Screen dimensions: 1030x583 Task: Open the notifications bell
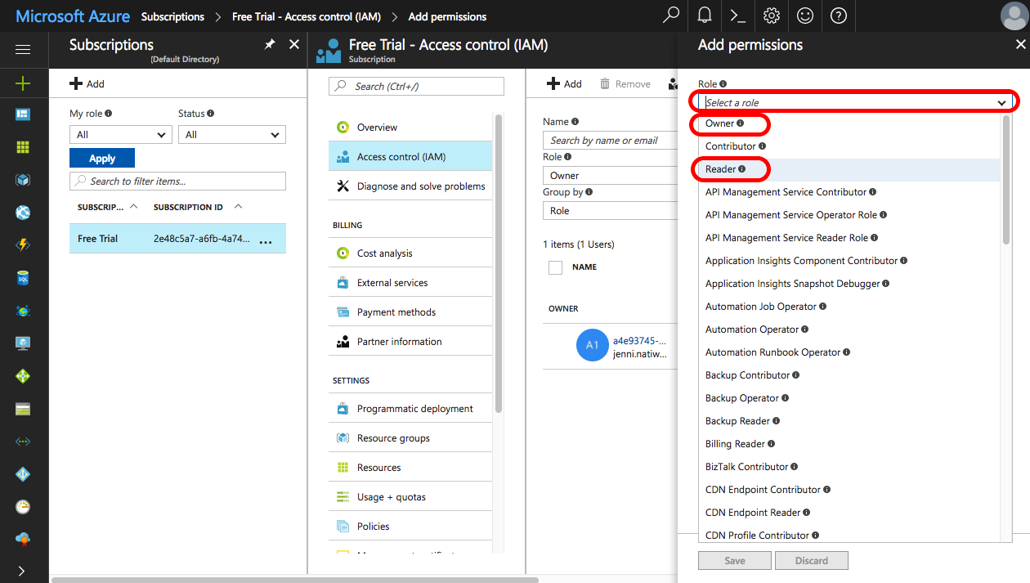(705, 16)
